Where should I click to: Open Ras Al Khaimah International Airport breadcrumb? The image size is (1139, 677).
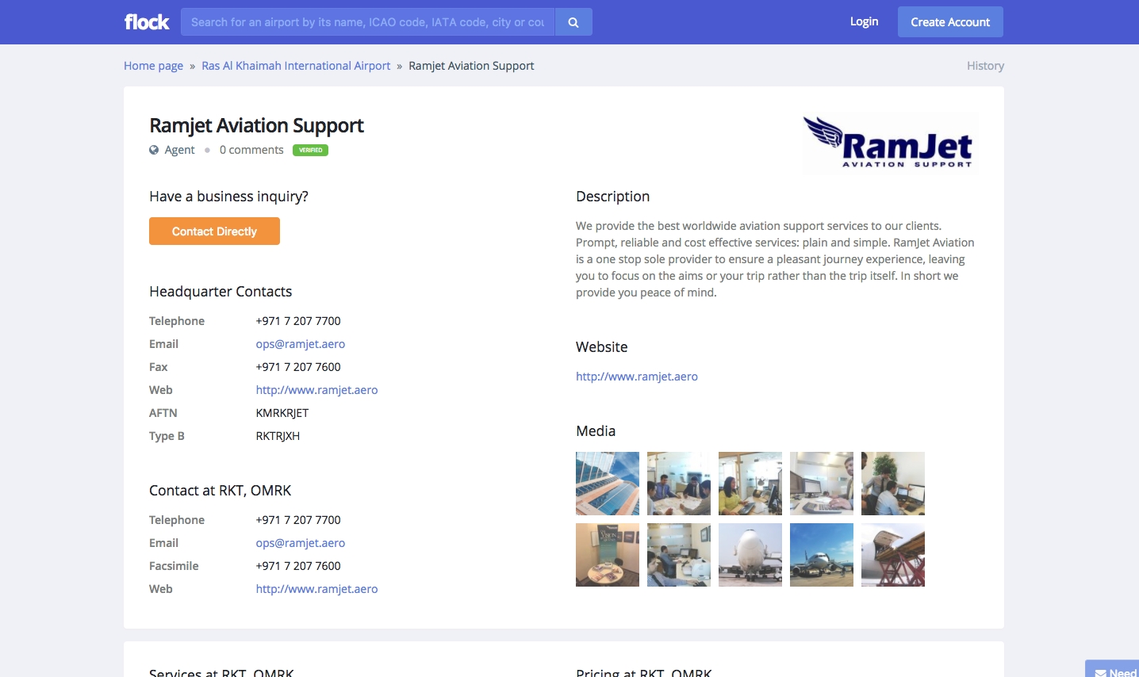[x=296, y=66]
